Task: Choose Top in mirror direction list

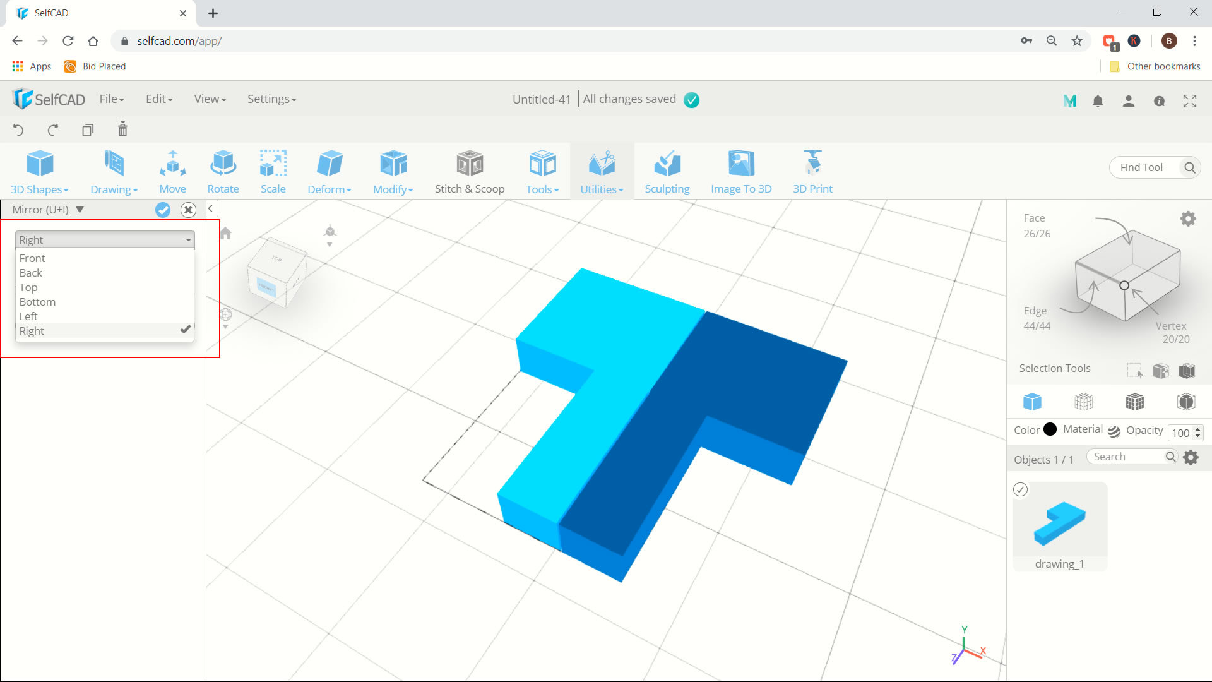Action: point(105,287)
